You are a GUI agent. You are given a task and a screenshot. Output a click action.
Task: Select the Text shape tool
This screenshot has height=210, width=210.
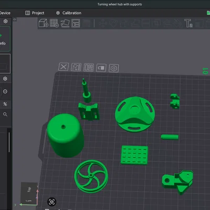tap(188, 23)
